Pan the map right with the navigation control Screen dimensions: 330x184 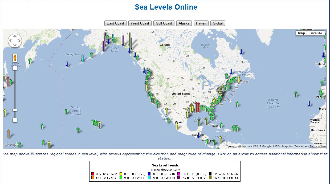[x=19, y=41]
